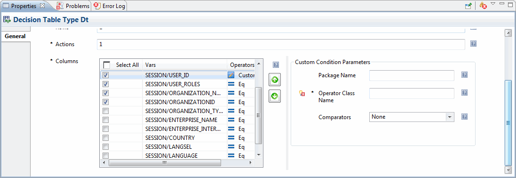Viewport: 516px width, 178px height.
Task: Click the pin property view toolbar icon
Action: (x=468, y=6)
